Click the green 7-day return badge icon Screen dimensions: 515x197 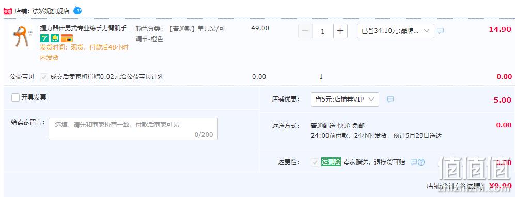click(44, 38)
